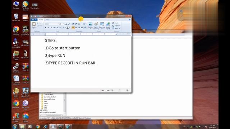
Task: Select HKEY_USERS in Registry Editor tree
Action: click(43, 110)
